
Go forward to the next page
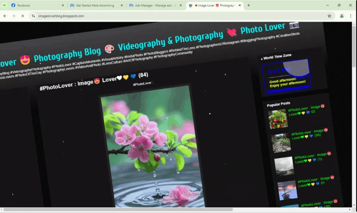[x=14, y=16]
